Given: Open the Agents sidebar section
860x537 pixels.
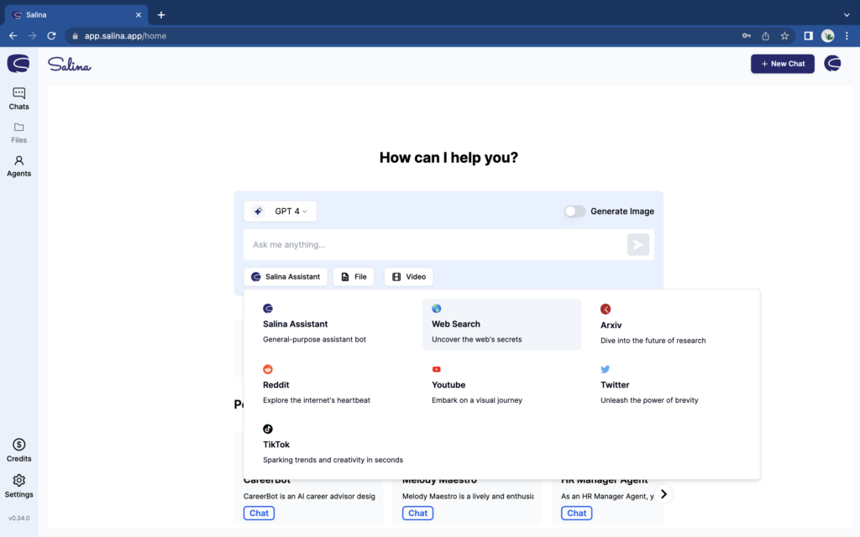Looking at the screenshot, I should 18,167.
